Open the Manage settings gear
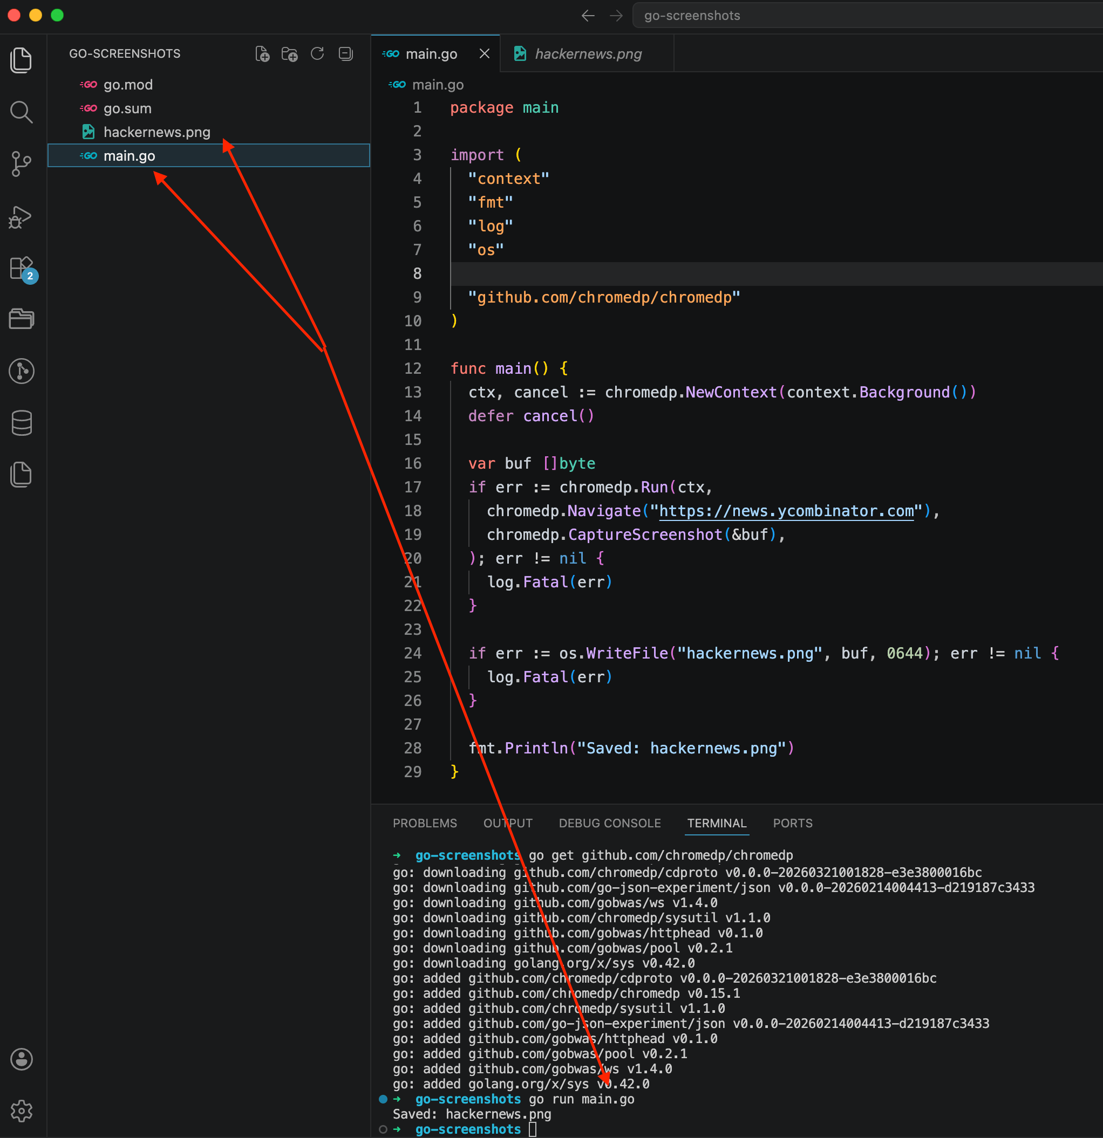1103x1138 pixels. coord(21,1110)
